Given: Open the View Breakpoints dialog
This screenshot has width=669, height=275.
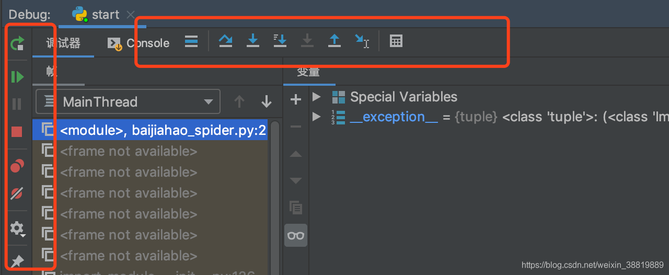Looking at the screenshot, I should click(17, 166).
